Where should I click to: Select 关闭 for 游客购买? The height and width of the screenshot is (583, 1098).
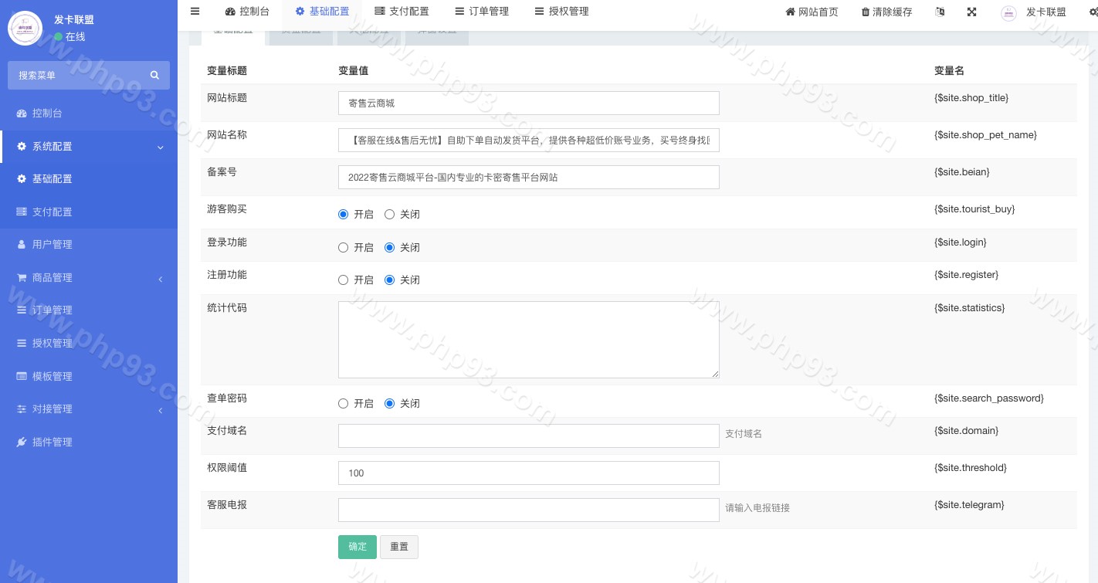[390, 214]
